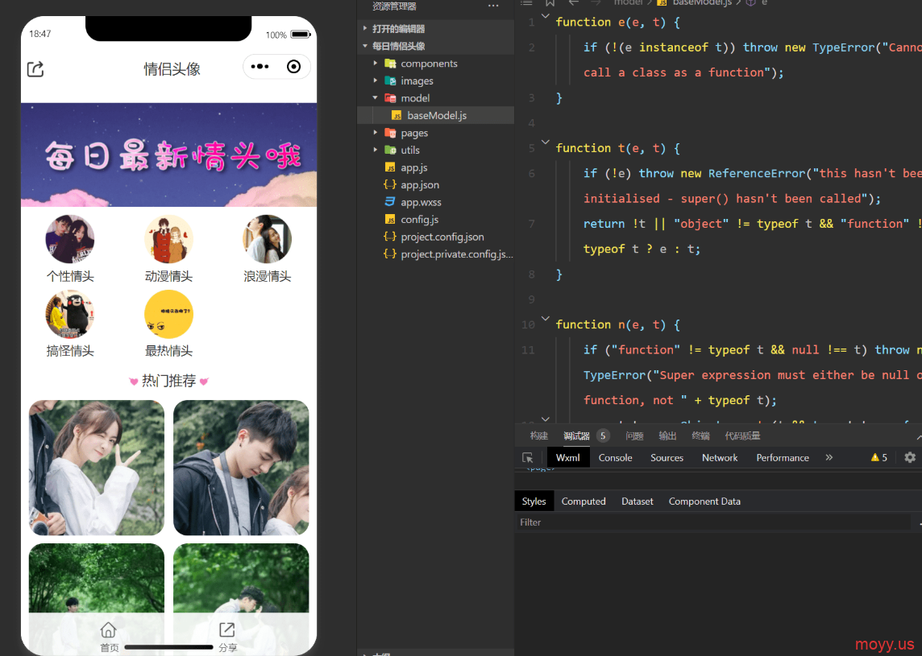The width and height of the screenshot is (922, 656).
Task: Open the 搞怪情头 category avatar
Action: pyautogui.click(x=70, y=314)
